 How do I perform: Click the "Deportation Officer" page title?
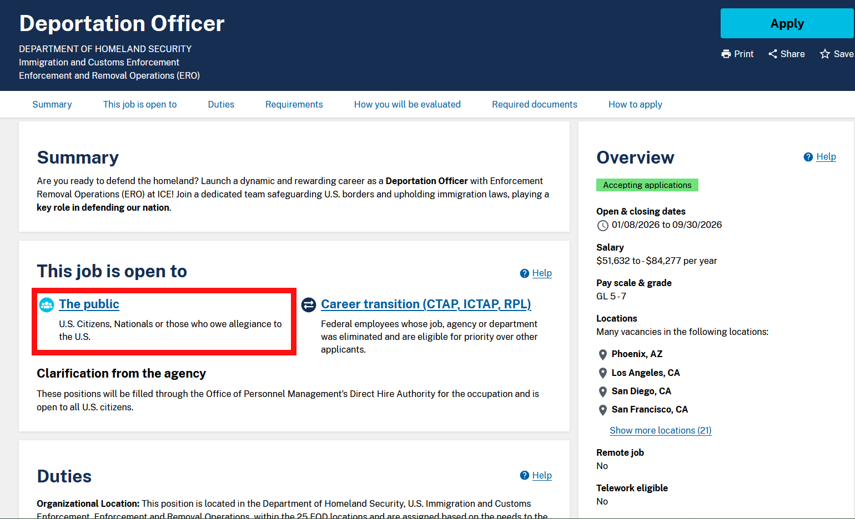click(122, 23)
